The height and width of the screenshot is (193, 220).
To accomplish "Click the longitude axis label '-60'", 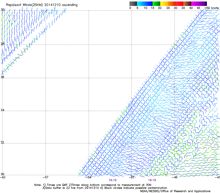I will pyautogui.click(x=3, y=177).
